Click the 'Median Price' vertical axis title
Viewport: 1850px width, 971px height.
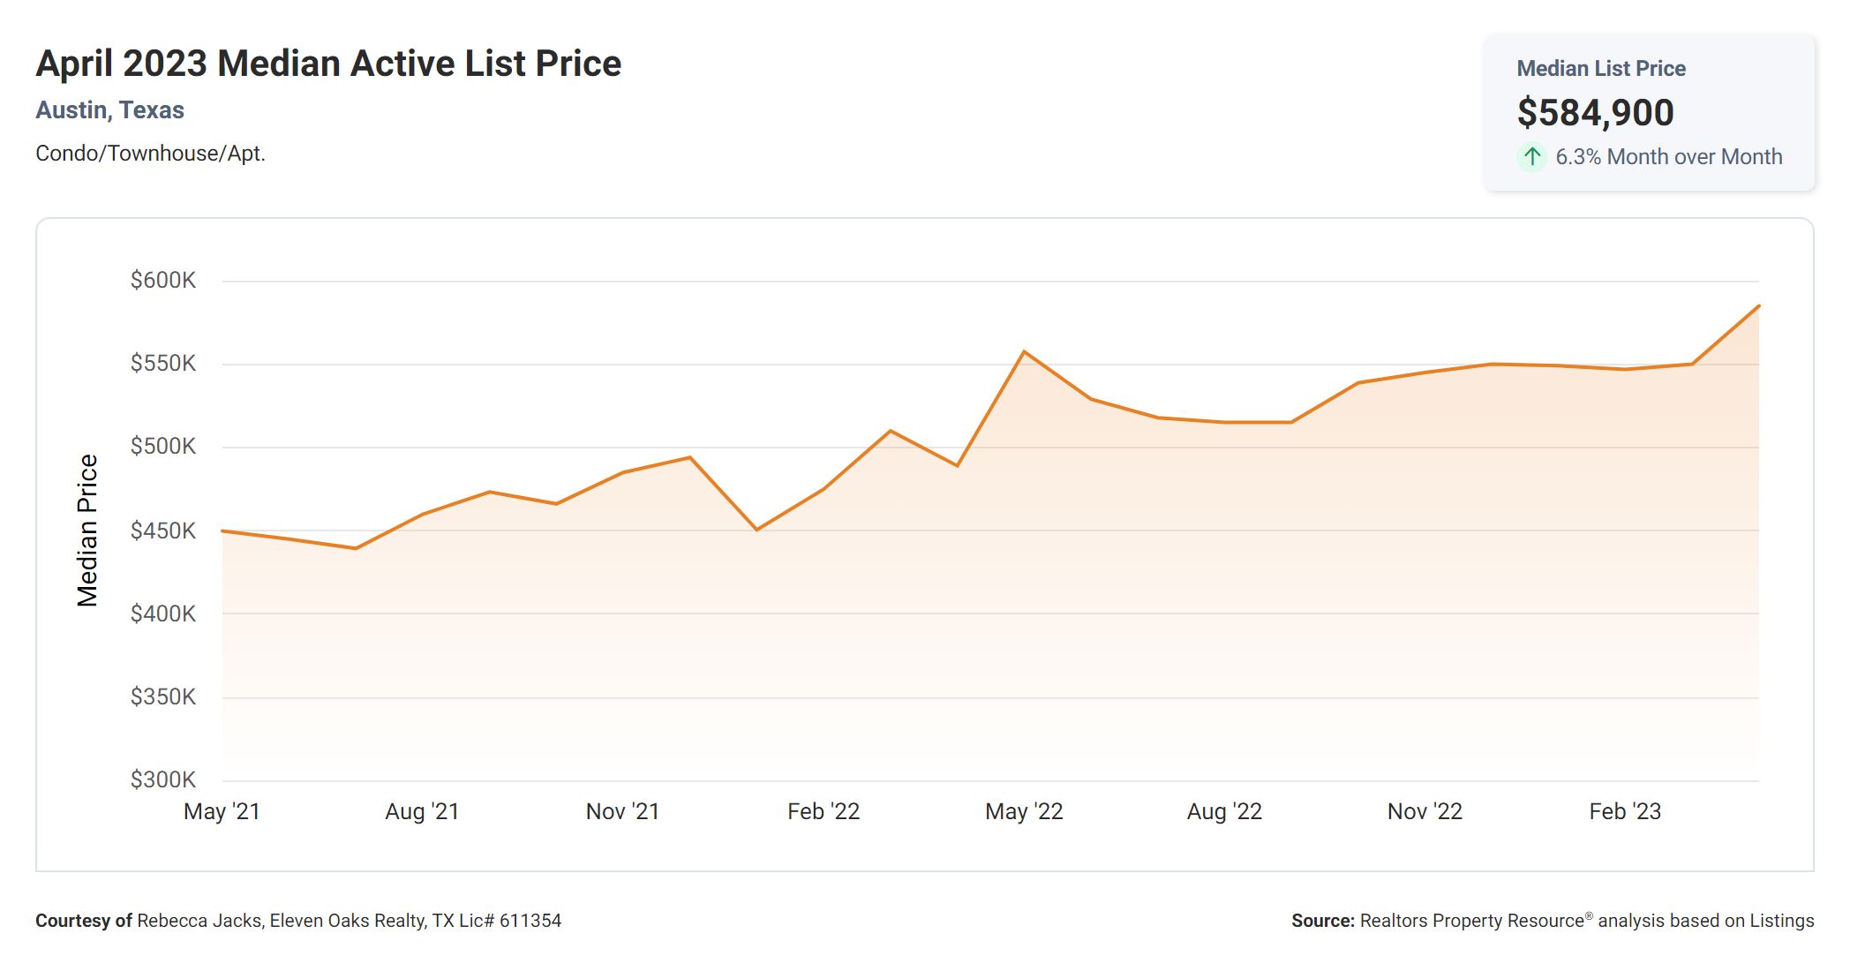(x=87, y=531)
